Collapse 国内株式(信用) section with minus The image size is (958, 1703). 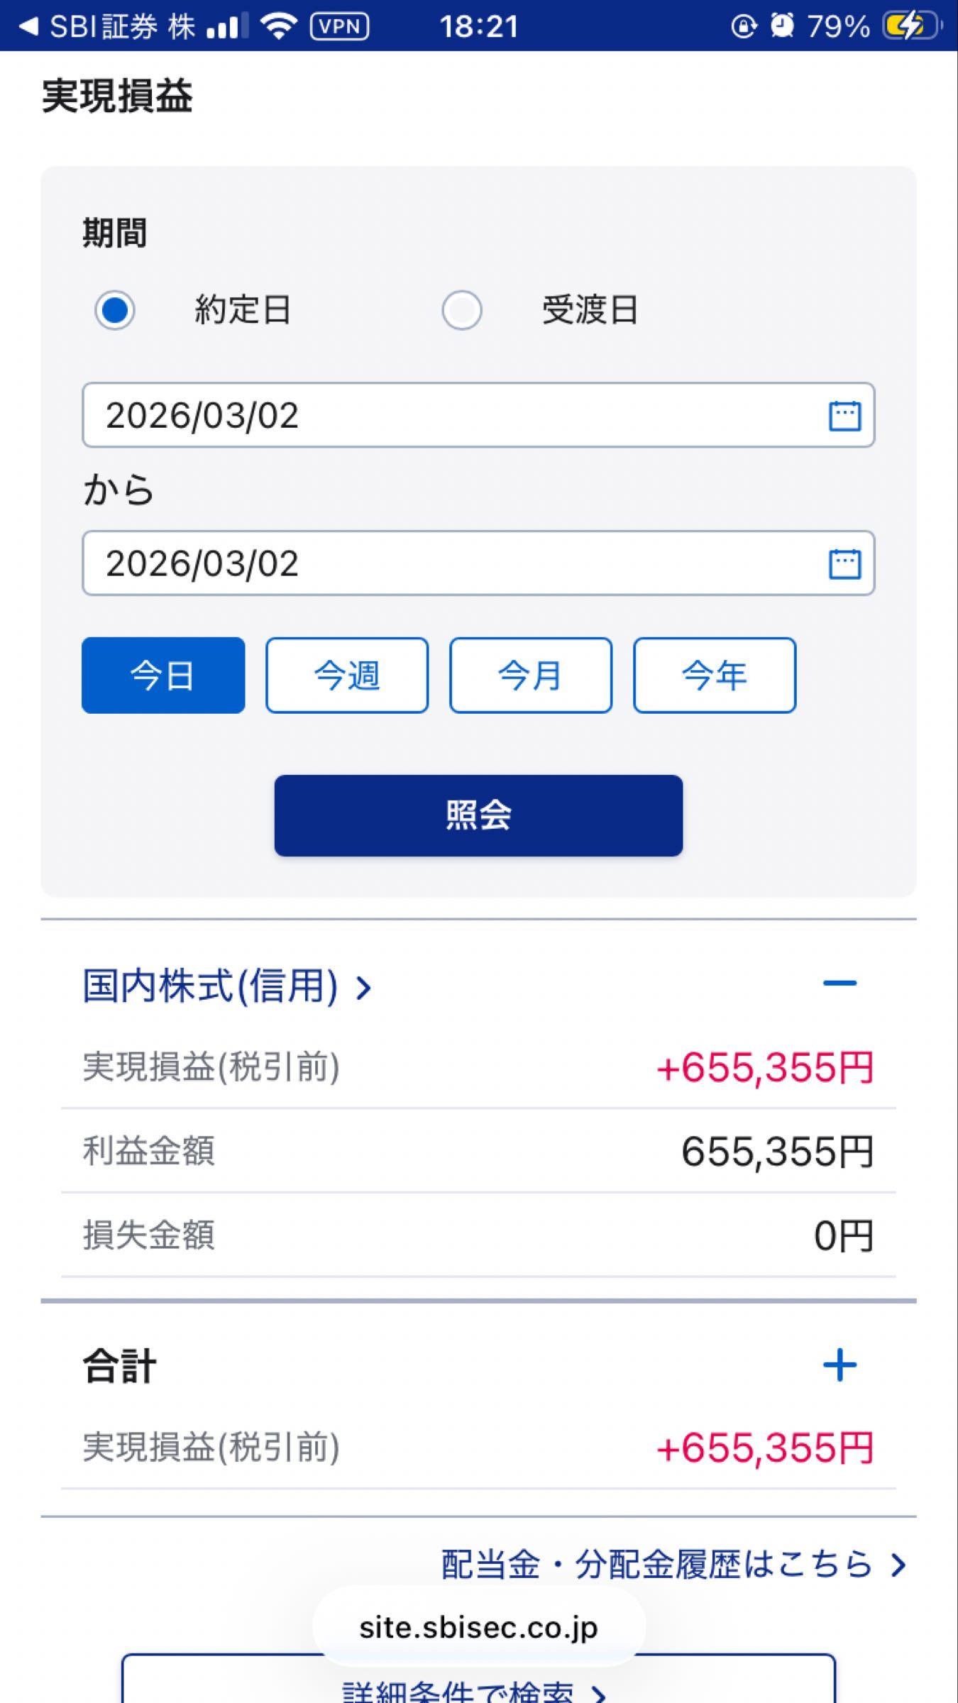click(839, 983)
